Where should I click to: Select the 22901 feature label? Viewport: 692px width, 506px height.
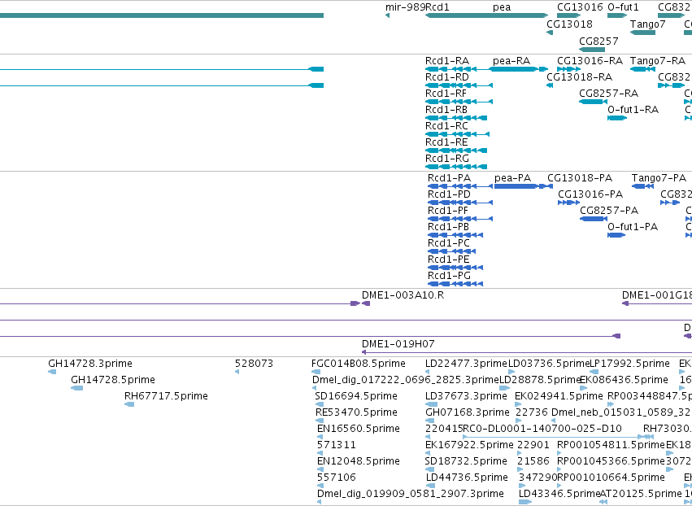click(533, 446)
